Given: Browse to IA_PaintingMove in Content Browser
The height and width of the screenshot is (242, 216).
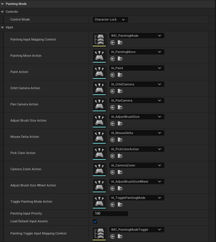Looking at the screenshot, I should (120, 59).
